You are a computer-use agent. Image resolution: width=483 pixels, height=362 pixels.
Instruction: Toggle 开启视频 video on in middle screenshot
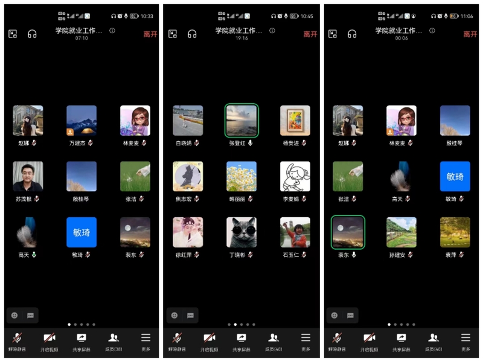(209, 341)
